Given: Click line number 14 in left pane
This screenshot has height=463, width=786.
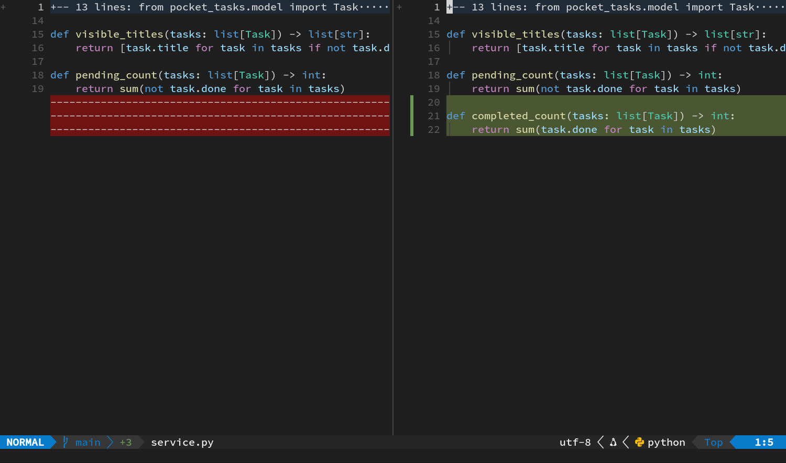Looking at the screenshot, I should [x=38, y=21].
